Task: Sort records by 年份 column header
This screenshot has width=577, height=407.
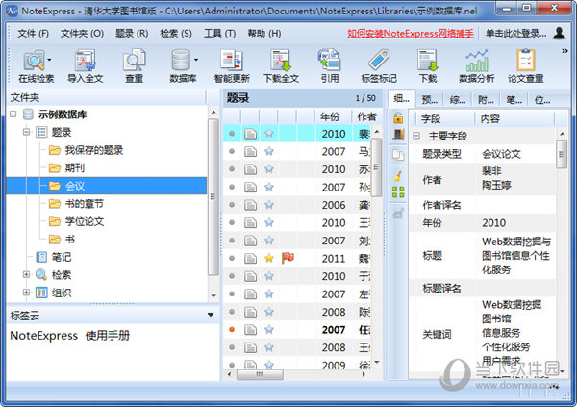Action: [334, 116]
